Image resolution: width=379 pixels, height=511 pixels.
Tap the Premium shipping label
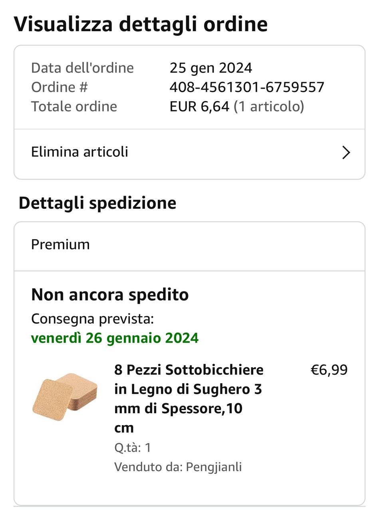60,244
